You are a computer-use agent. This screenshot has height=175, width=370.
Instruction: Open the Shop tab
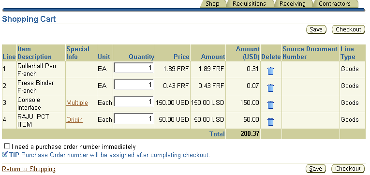pos(212,4)
